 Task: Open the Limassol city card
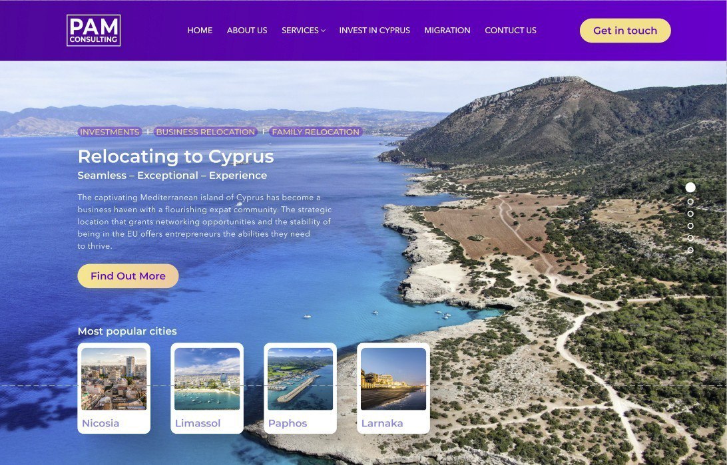click(207, 388)
